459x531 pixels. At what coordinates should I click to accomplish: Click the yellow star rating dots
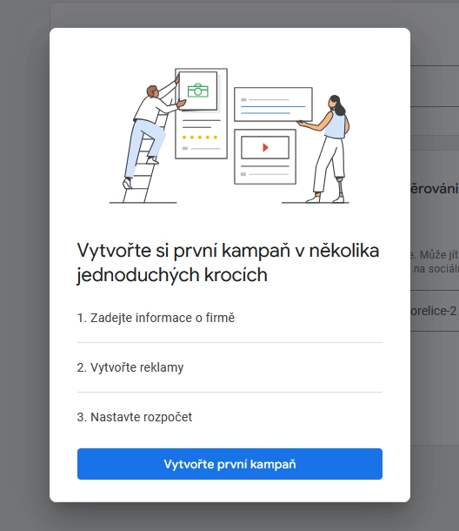(x=200, y=138)
